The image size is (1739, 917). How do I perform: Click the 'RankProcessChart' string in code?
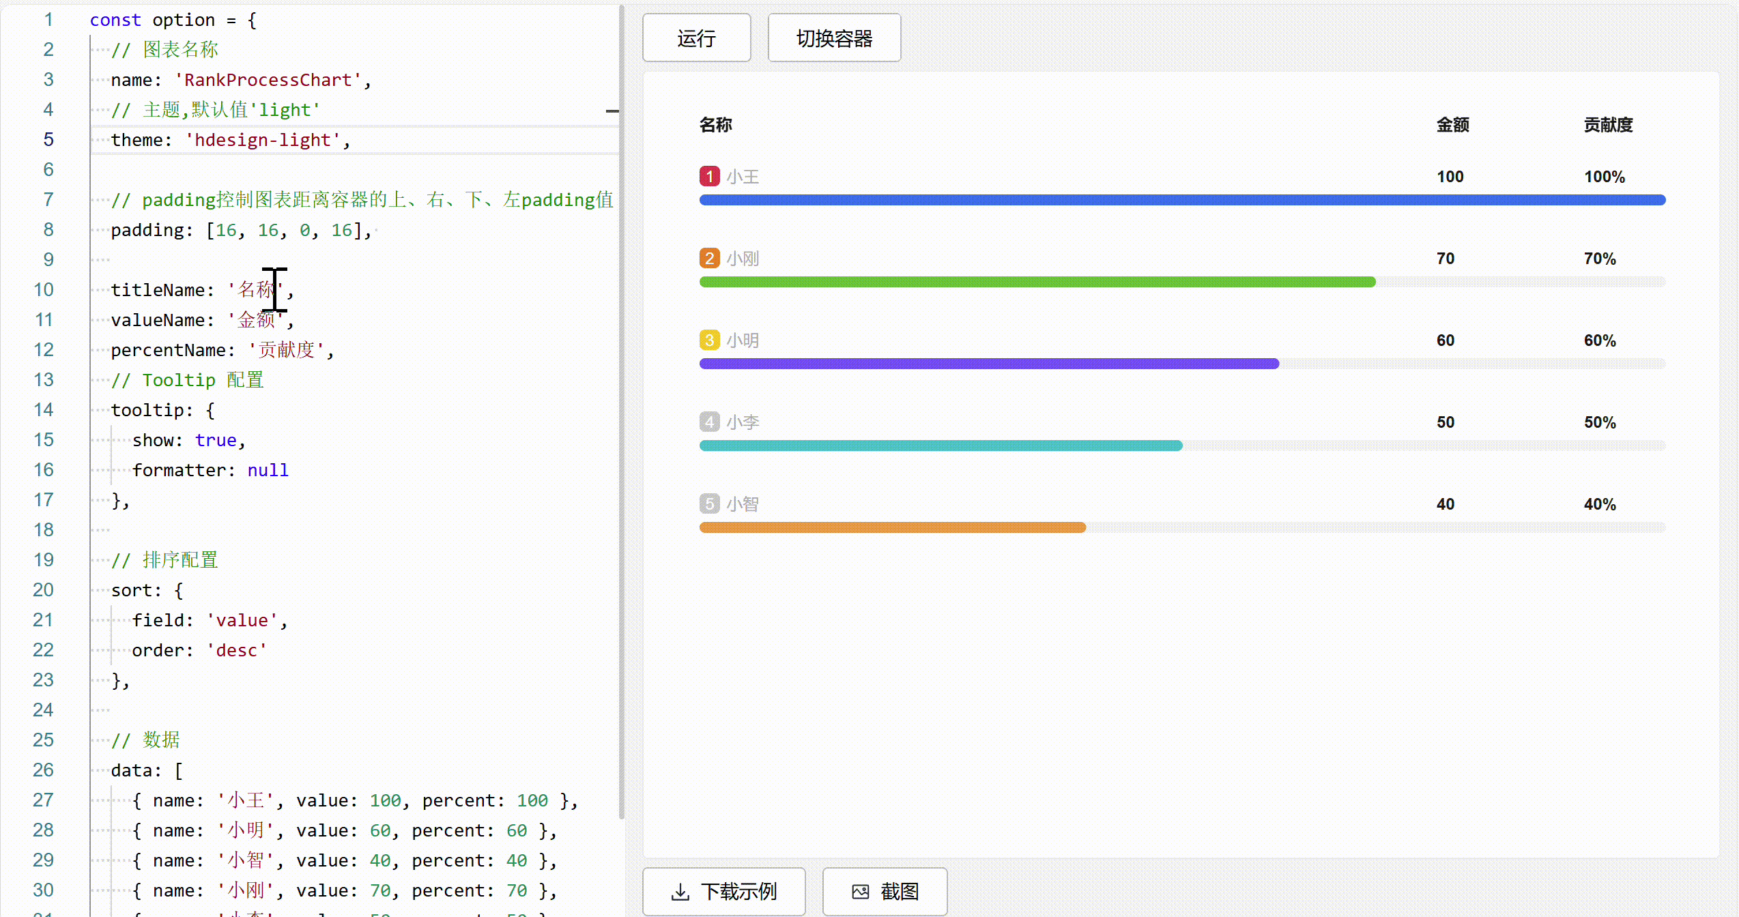268,81
